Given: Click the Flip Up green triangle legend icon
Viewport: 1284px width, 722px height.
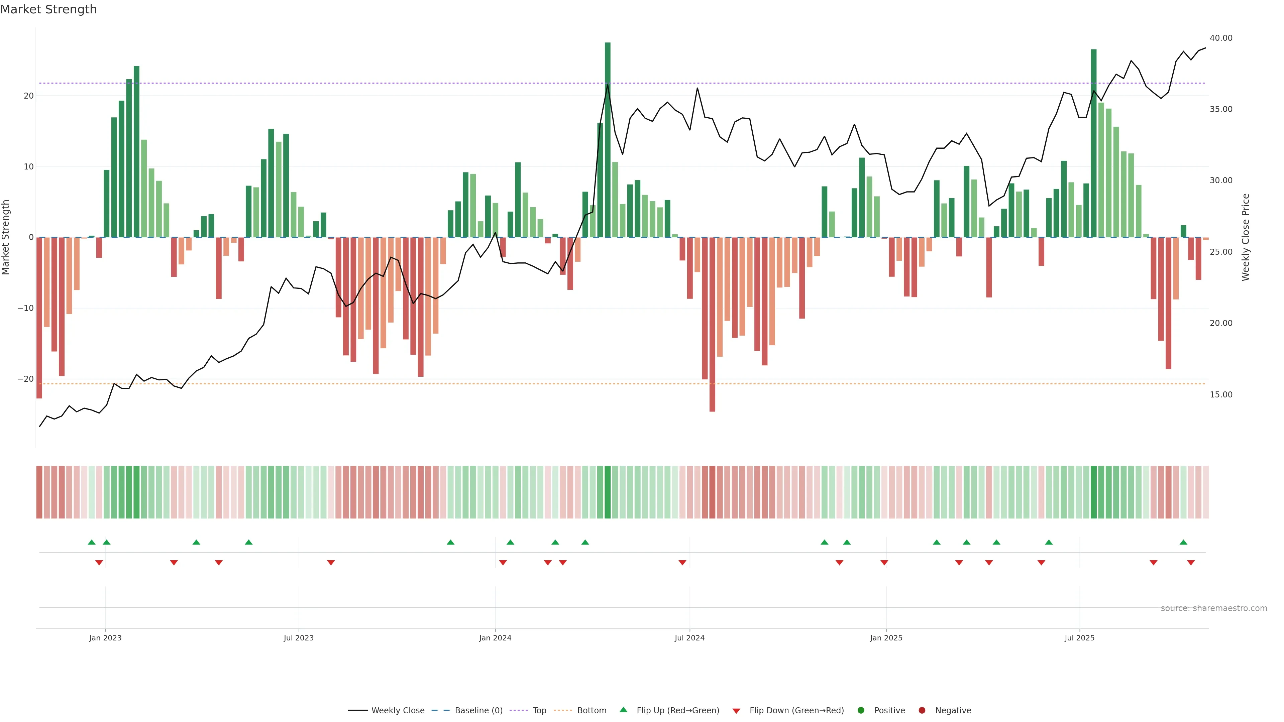Looking at the screenshot, I should point(623,710).
